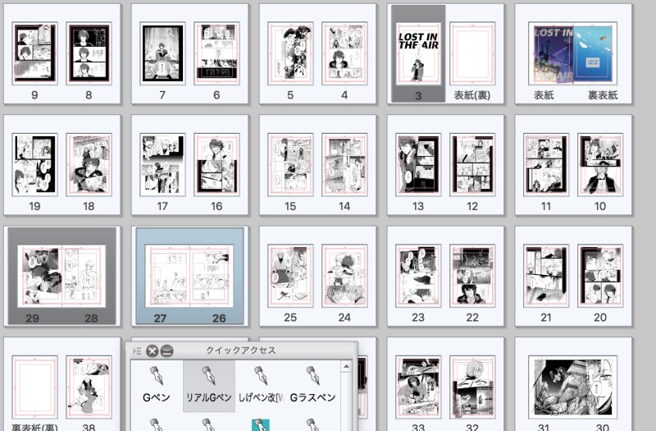Select the Gペン pen tool
Screen dimensions: 656x431
[x=157, y=385]
